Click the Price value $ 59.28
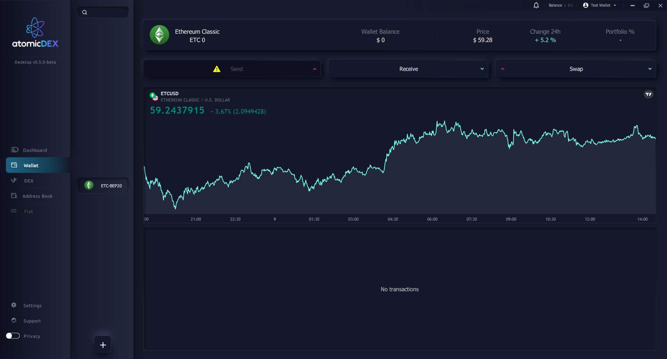The width and height of the screenshot is (667, 359). pos(483,40)
